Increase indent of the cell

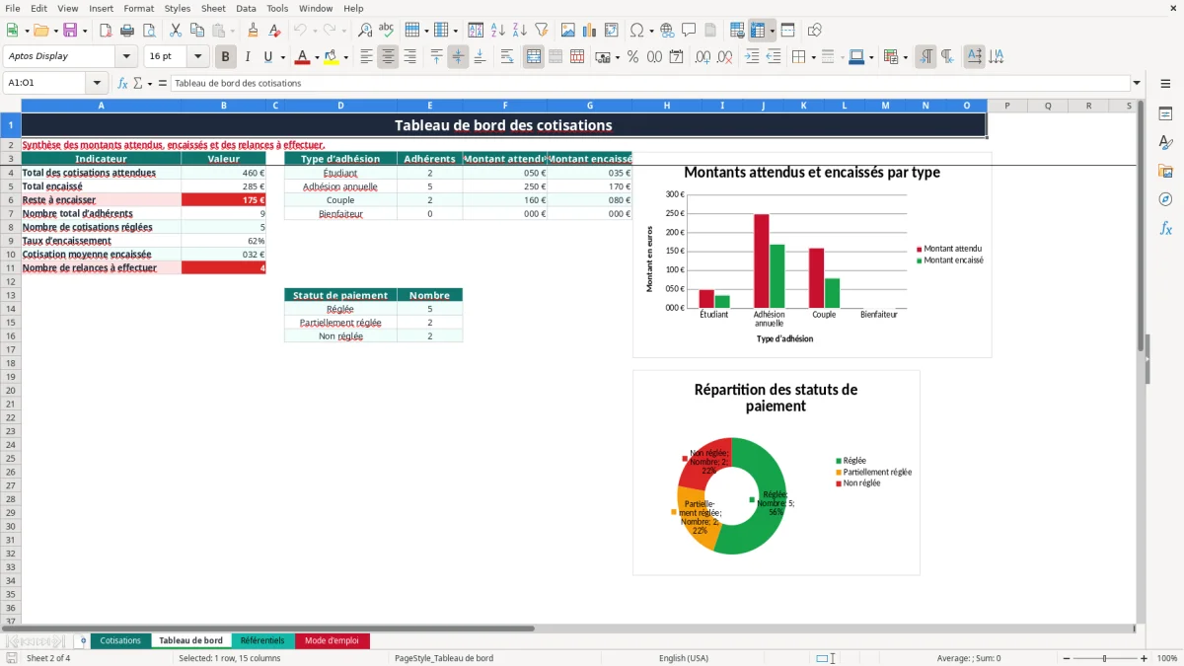tap(752, 57)
